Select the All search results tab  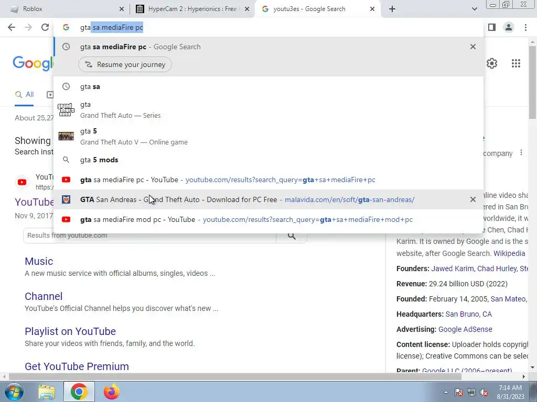point(24,95)
